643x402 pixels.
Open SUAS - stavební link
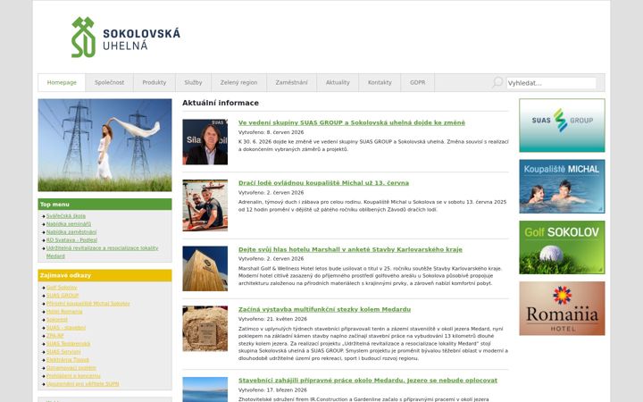[65, 328]
